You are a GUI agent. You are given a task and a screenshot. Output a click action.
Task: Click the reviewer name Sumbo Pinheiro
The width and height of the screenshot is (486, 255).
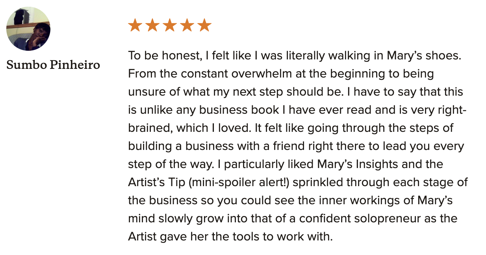coord(53,65)
